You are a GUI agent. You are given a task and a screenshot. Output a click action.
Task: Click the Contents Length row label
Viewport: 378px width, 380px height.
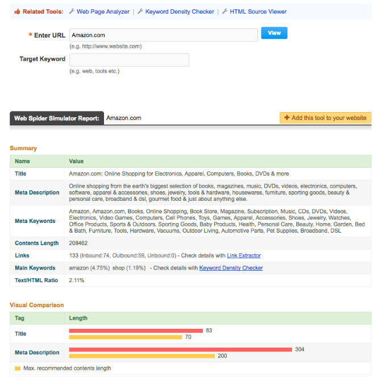click(x=36, y=243)
